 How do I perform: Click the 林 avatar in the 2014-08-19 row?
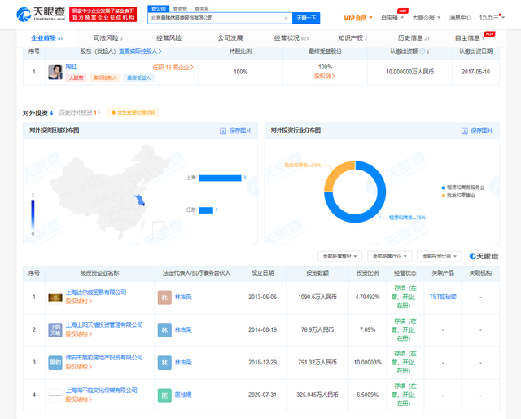[164, 330]
